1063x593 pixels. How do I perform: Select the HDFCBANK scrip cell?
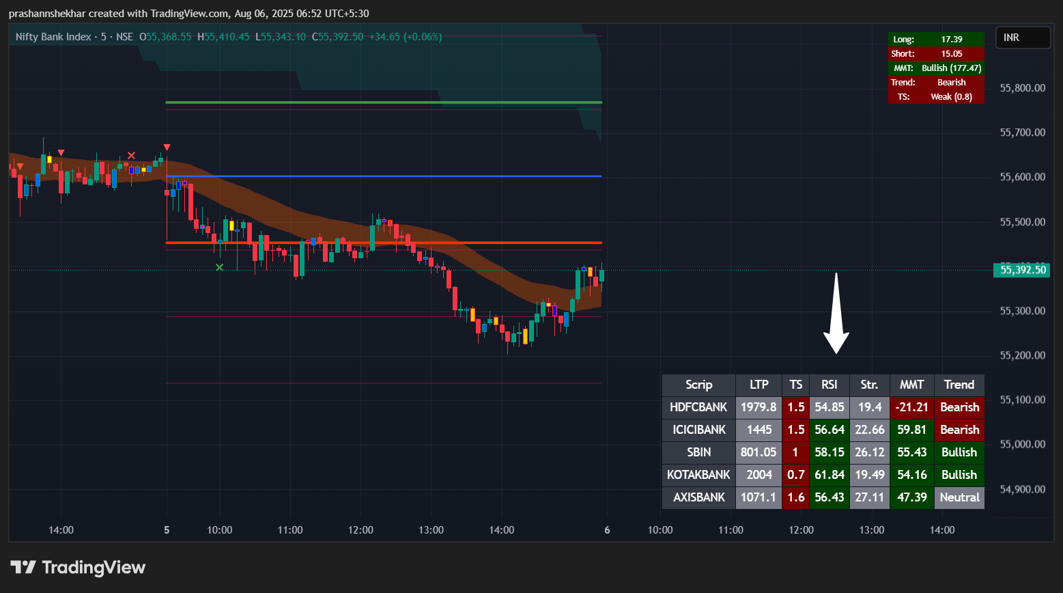[698, 407]
